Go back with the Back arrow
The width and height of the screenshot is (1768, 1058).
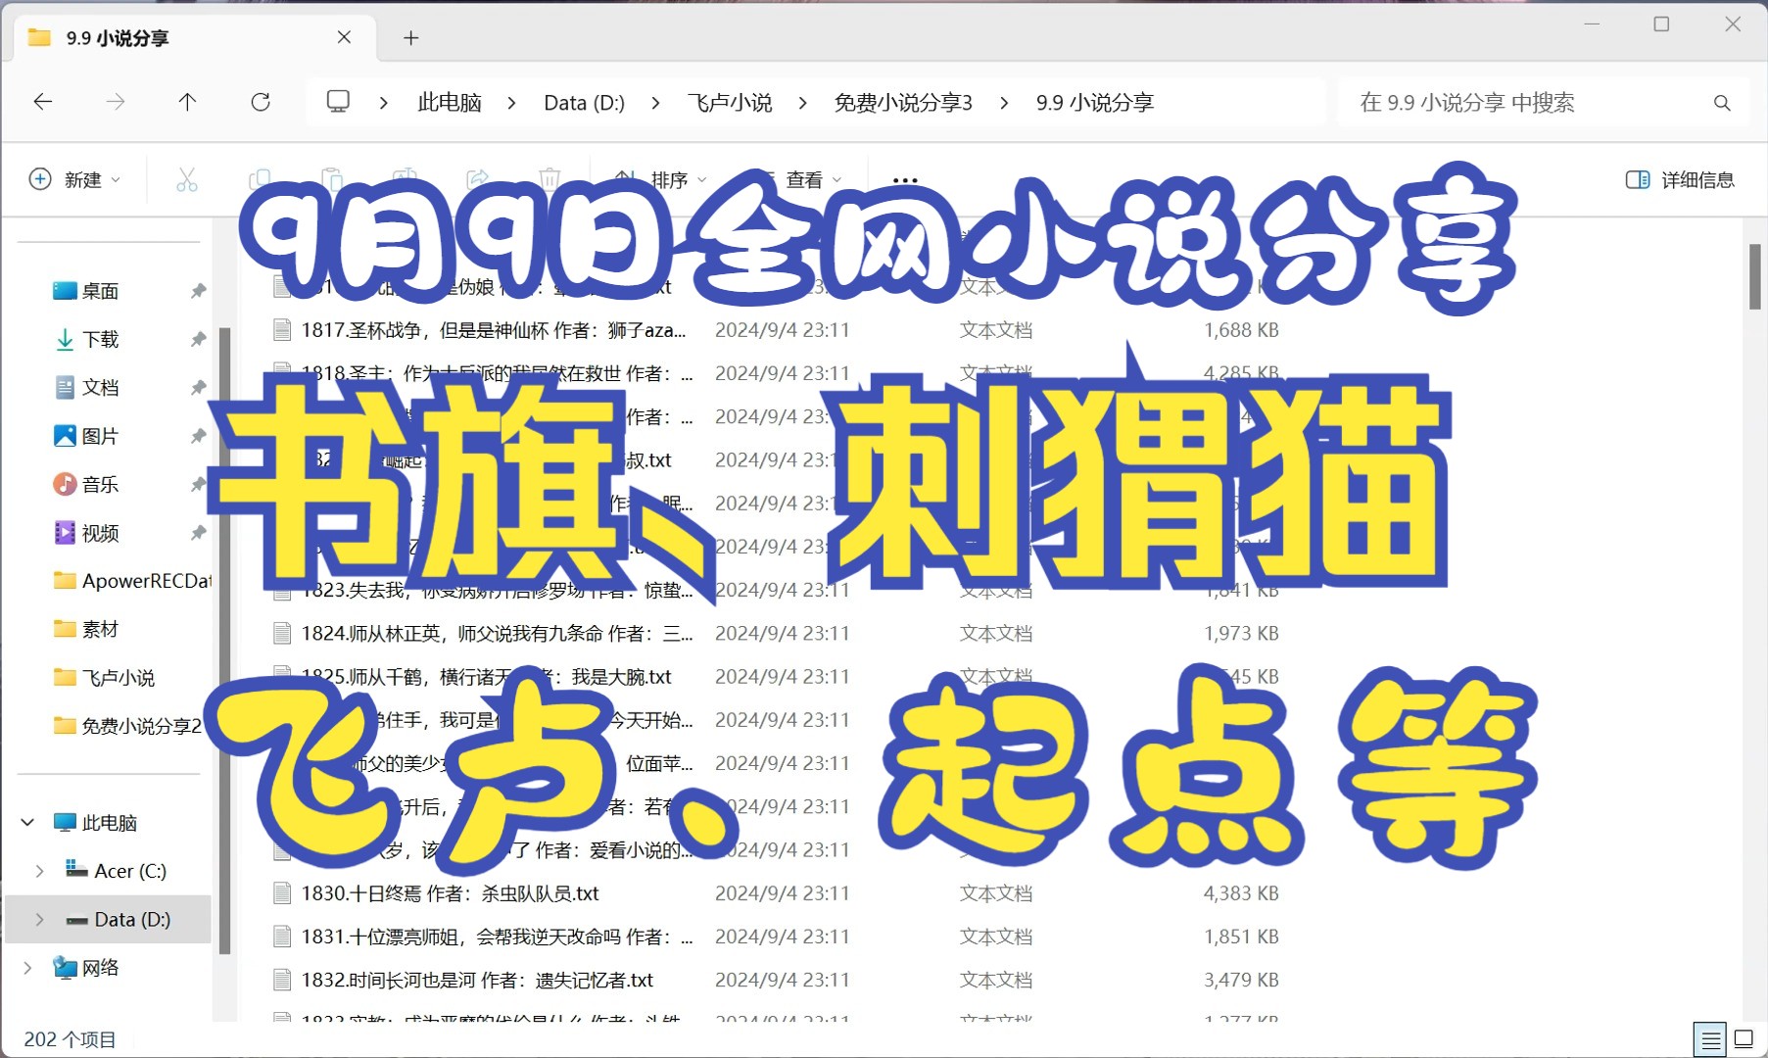pyautogui.click(x=43, y=102)
